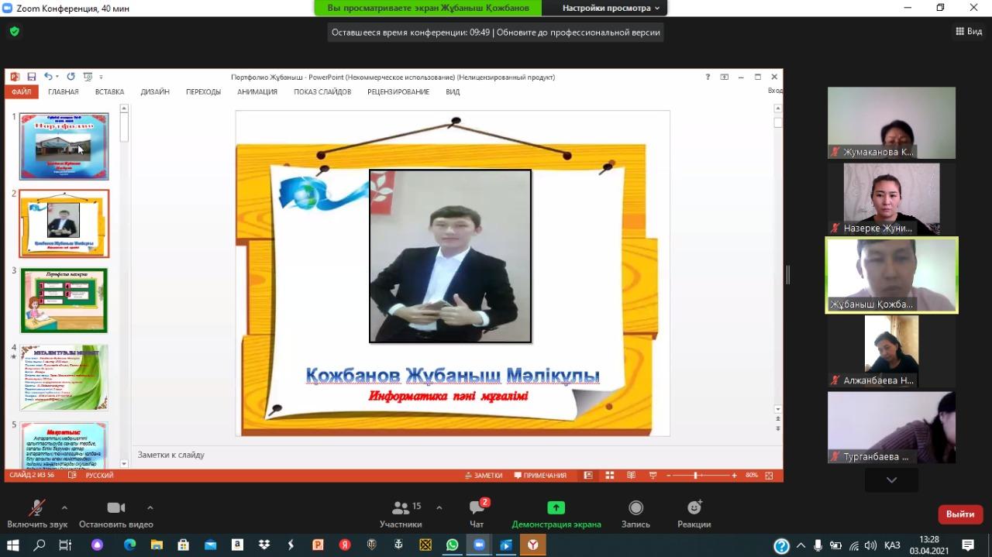The width and height of the screenshot is (992, 557).
Task: Open the Zoom Chat panel
Action: coord(477,514)
